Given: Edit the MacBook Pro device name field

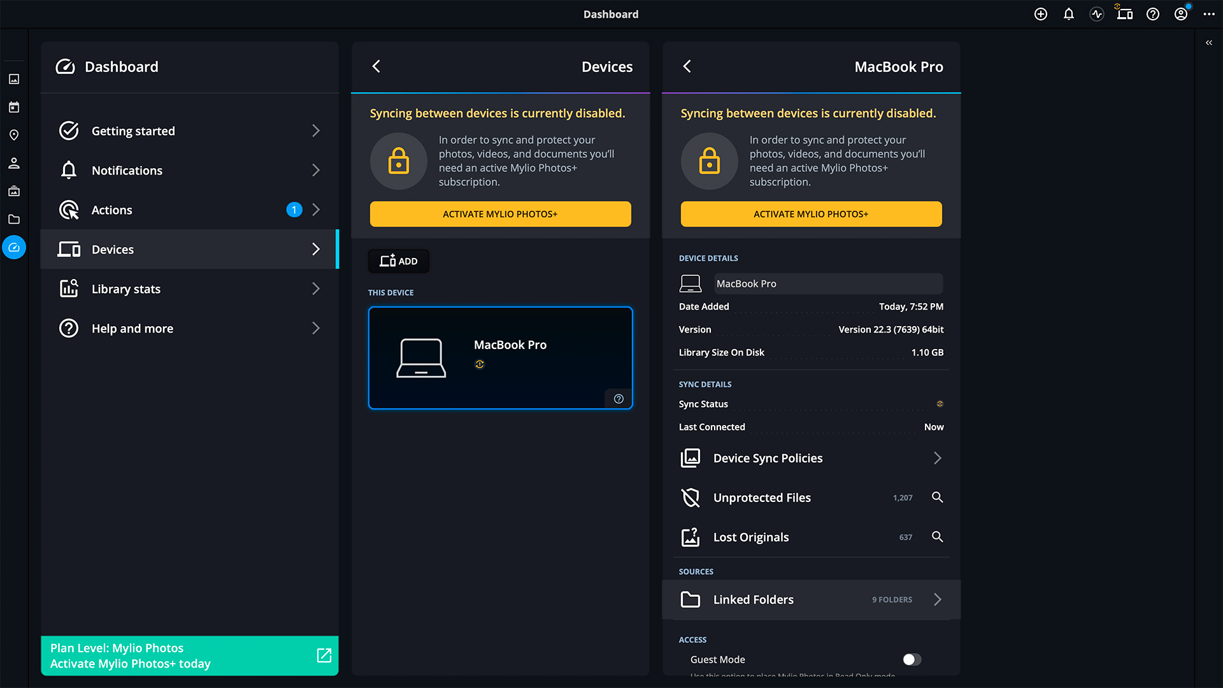Looking at the screenshot, I should (828, 283).
